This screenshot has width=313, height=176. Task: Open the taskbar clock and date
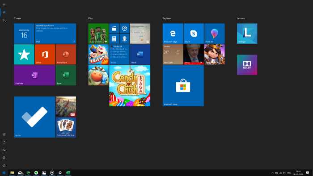[x=298, y=172]
